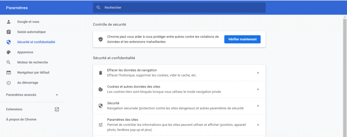Open the À propos de Chrome link
Image resolution: width=347 pixels, height=137 pixels.
point(21,119)
